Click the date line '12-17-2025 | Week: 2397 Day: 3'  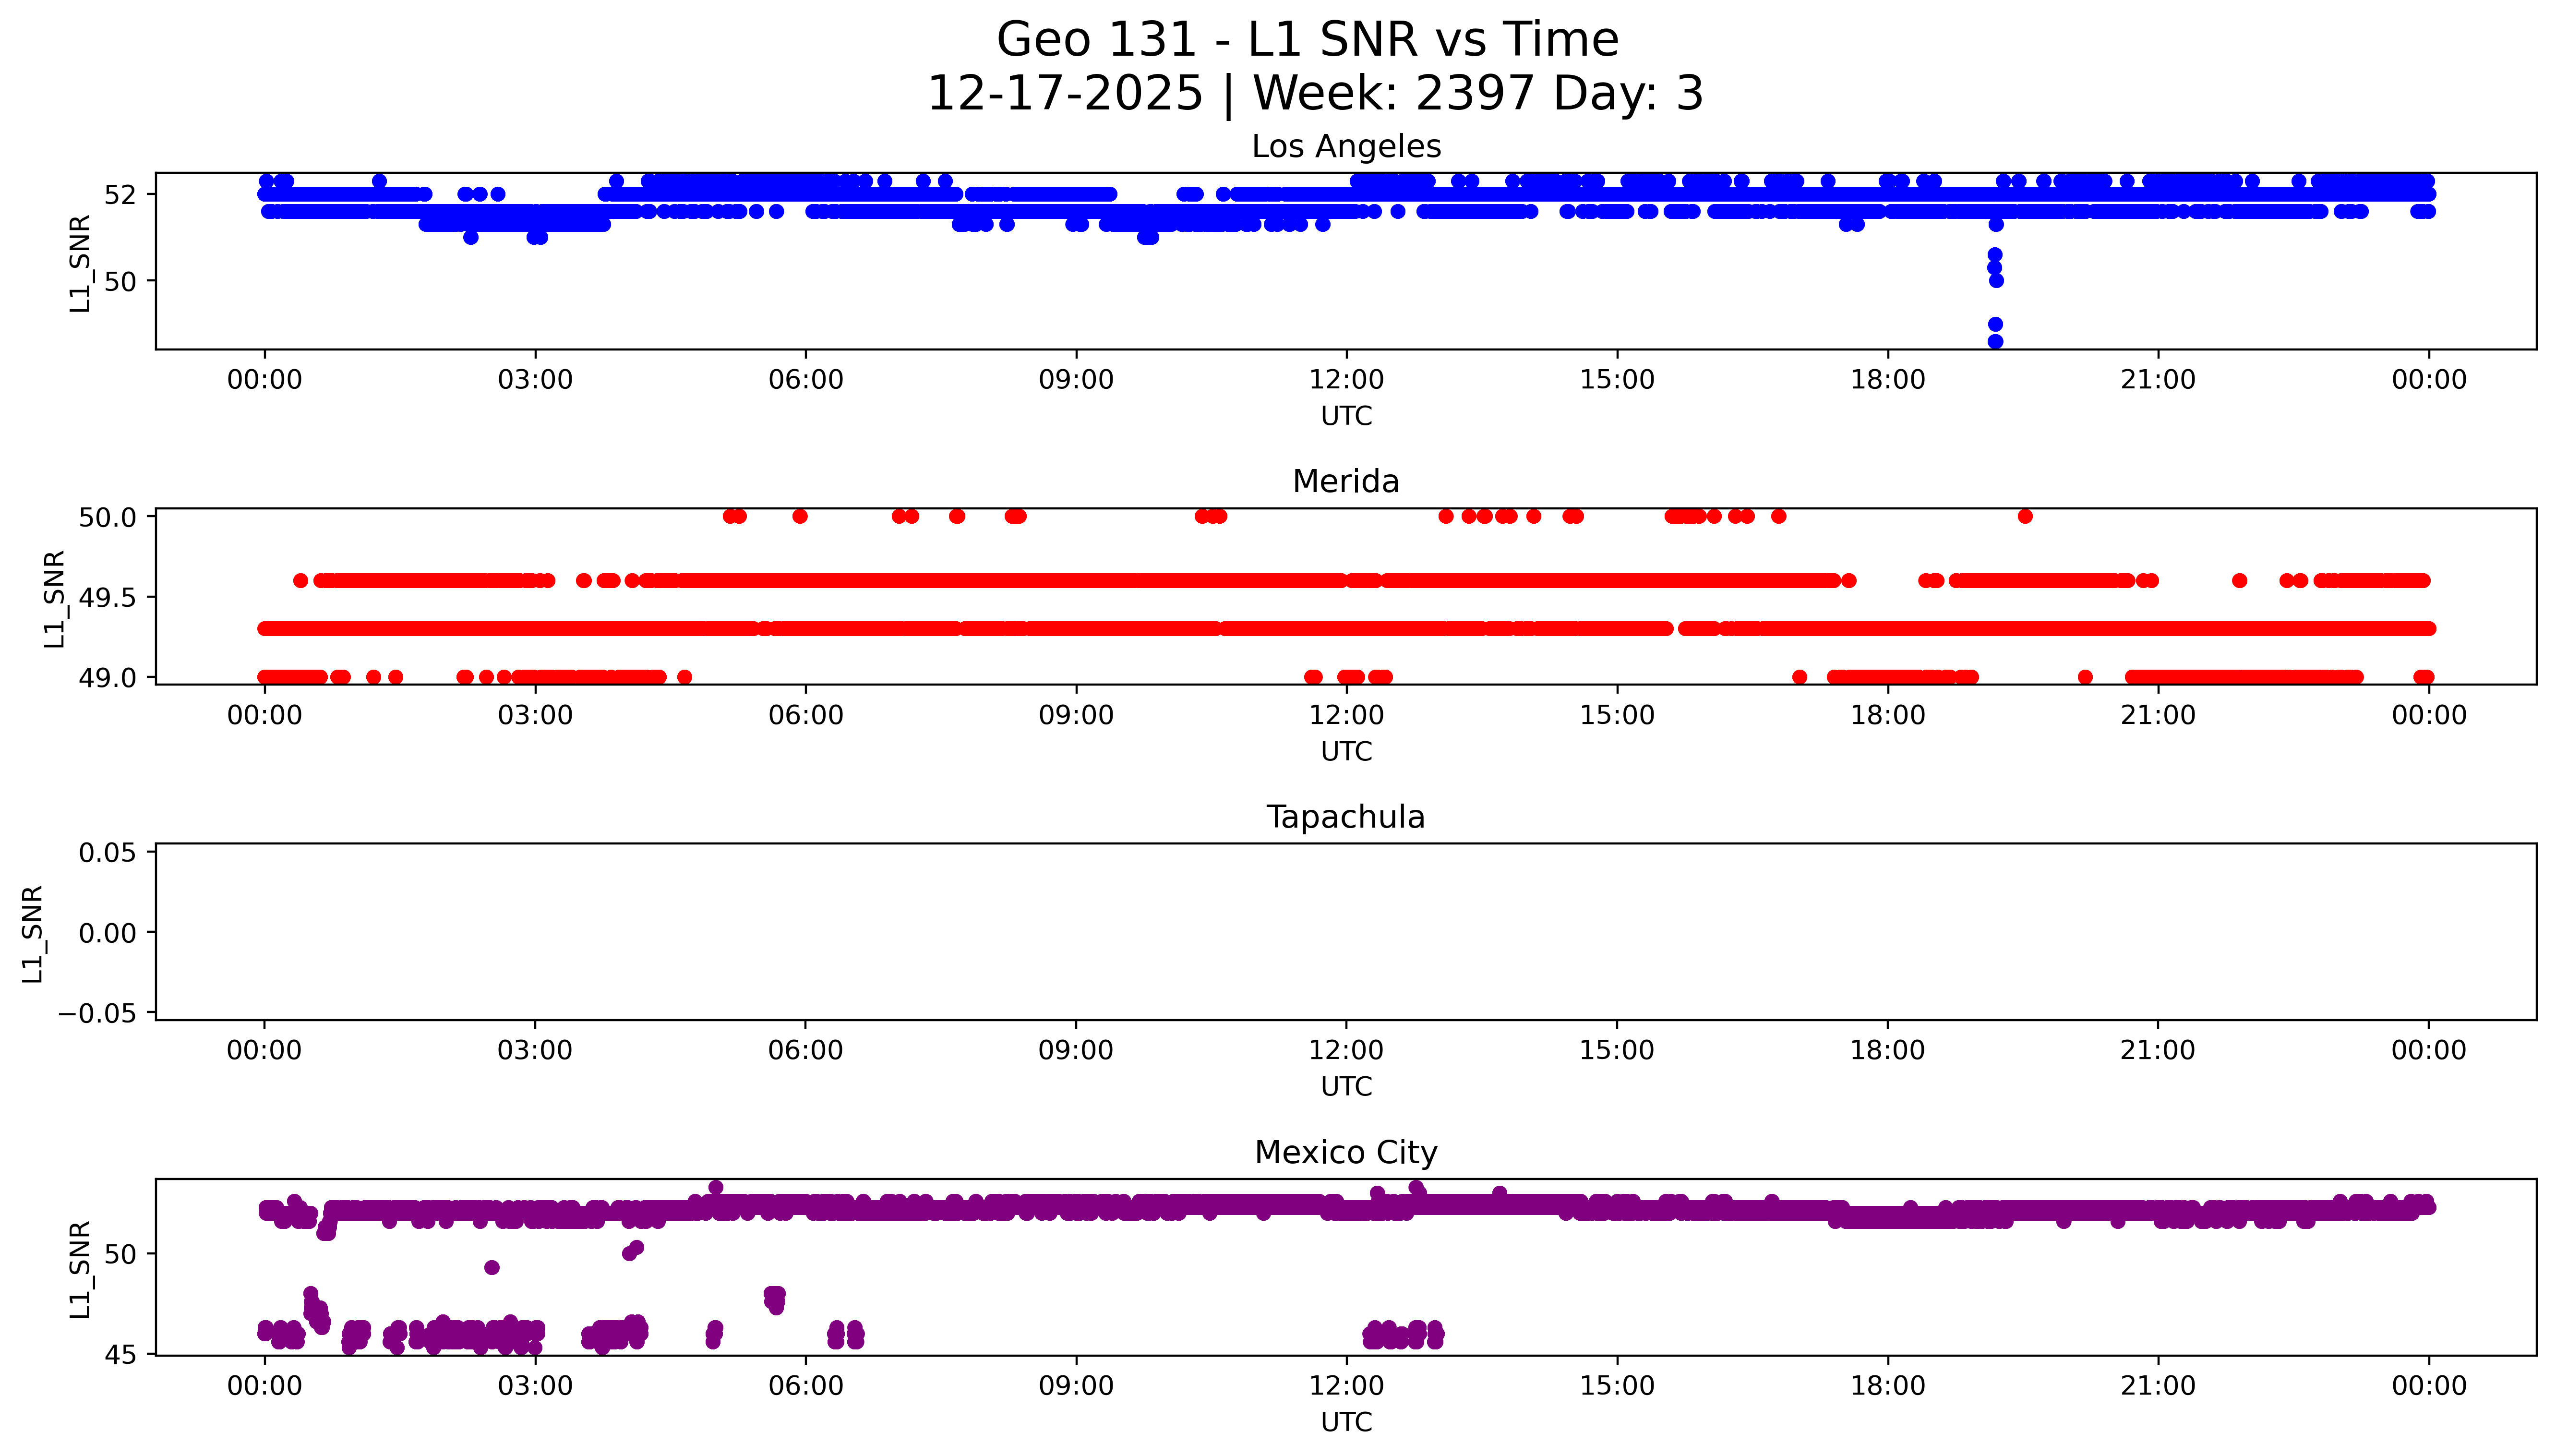click(x=1315, y=93)
